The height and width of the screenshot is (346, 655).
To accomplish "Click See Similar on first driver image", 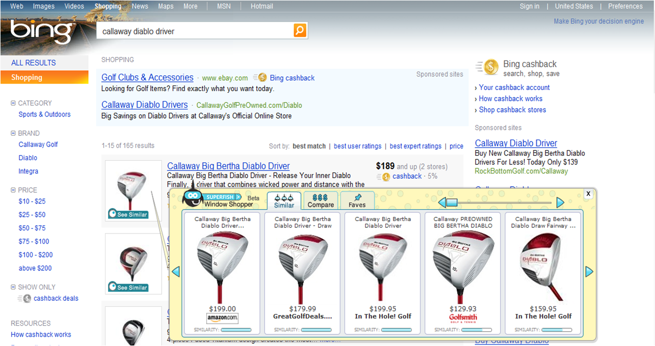I will click(128, 214).
